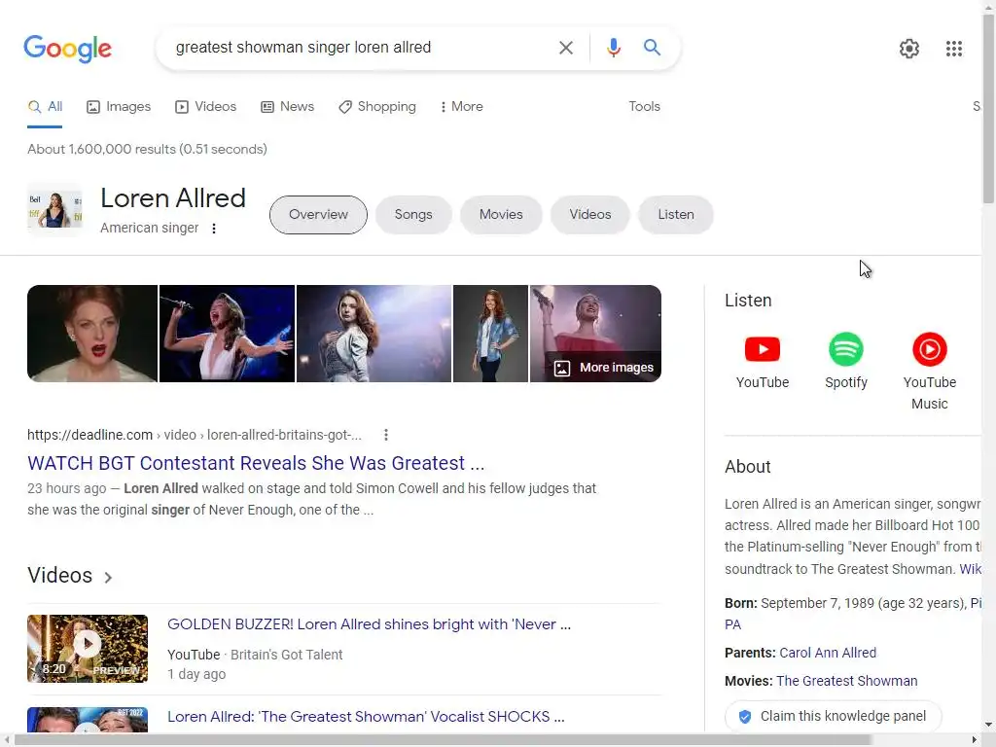Expand the More search options menu

pyautogui.click(x=462, y=107)
